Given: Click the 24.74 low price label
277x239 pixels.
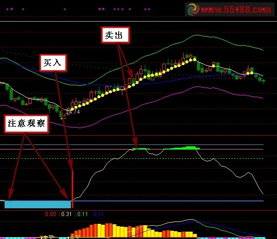Looking at the screenshot, I should (x=73, y=112).
